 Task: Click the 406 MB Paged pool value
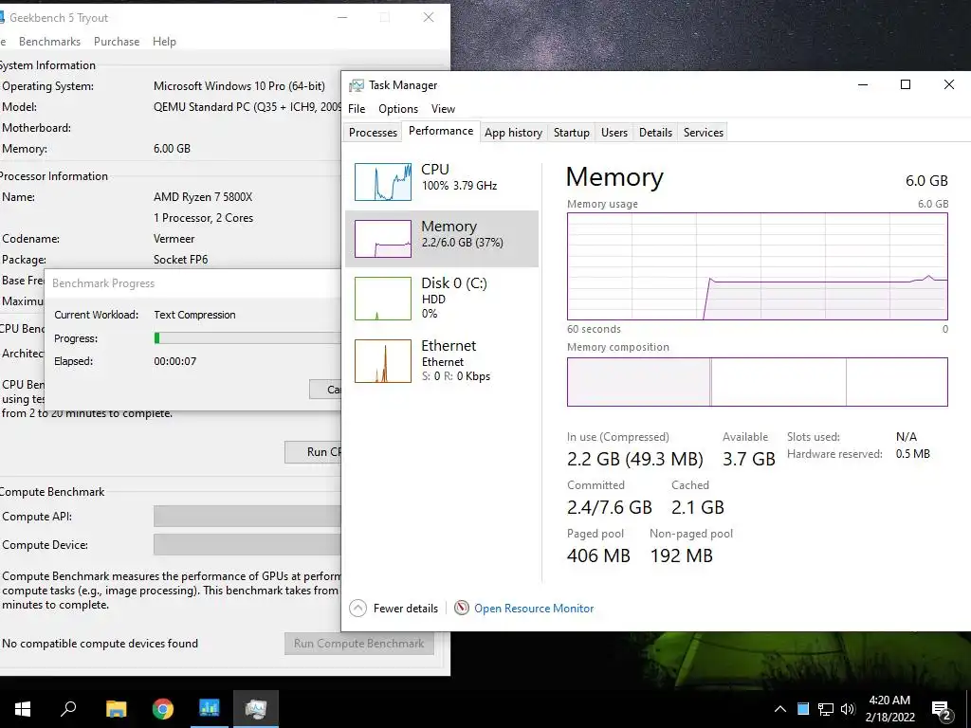598,555
